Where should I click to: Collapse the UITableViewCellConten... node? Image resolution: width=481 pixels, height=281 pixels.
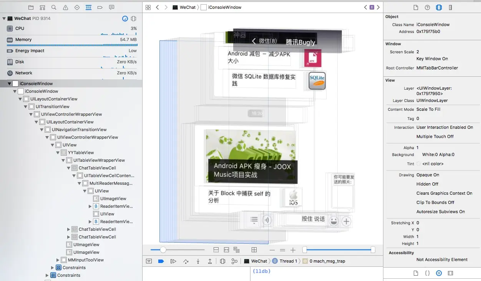pyautogui.click(x=74, y=176)
